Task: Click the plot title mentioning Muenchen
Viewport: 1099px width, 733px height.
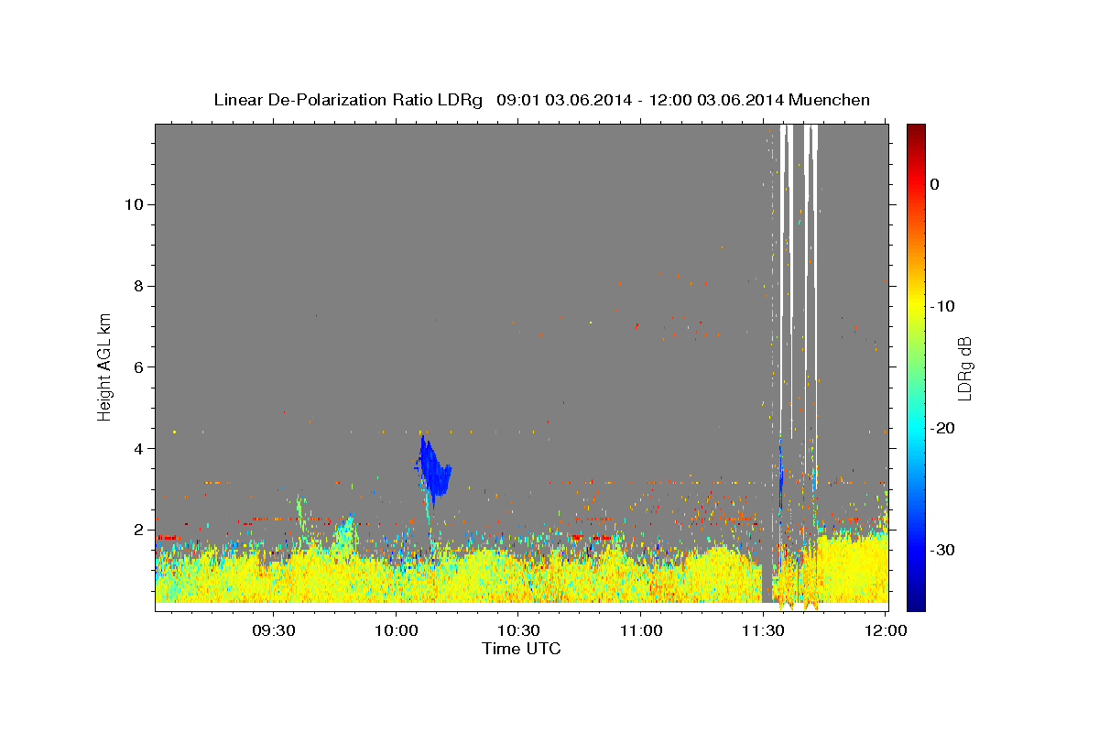Action: tap(541, 100)
